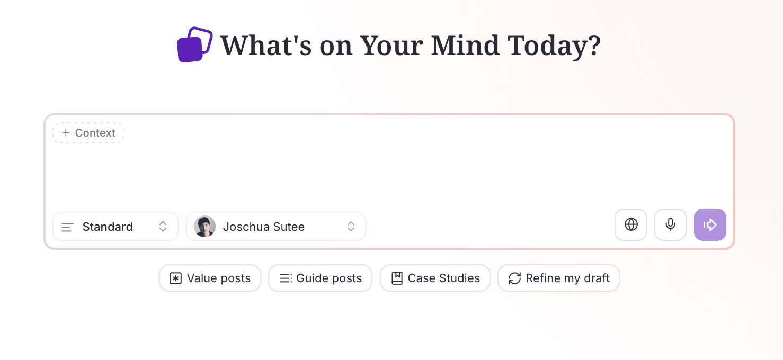This screenshot has height=360, width=783.
Task: Activate voice input with the microphone icon
Action: click(670, 224)
